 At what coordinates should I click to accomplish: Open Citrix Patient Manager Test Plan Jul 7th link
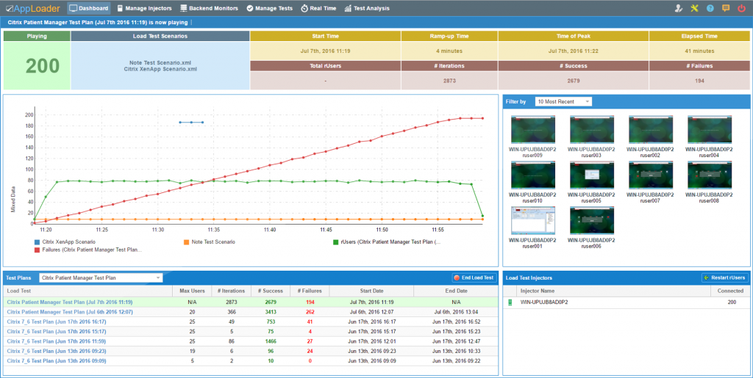tap(70, 302)
